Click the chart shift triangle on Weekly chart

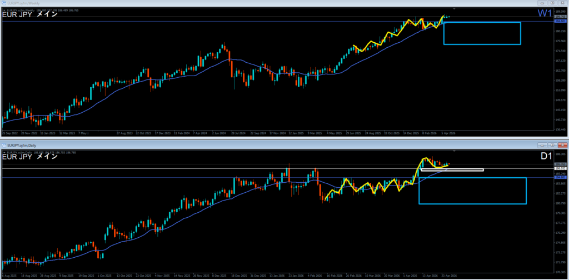click(x=454, y=8)
